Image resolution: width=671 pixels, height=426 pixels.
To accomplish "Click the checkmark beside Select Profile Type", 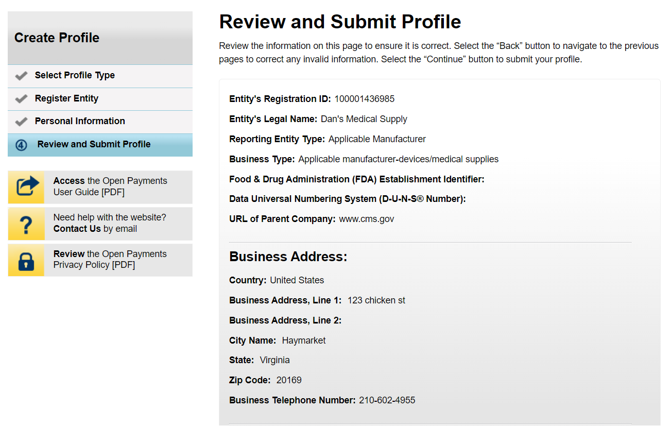I will pos(21,76).
